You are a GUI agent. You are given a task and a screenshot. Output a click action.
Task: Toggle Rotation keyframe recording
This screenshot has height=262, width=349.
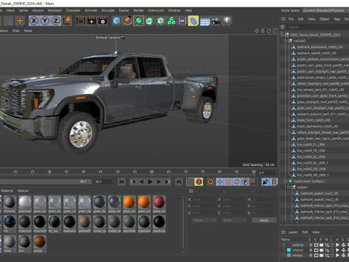pos(236,182)
